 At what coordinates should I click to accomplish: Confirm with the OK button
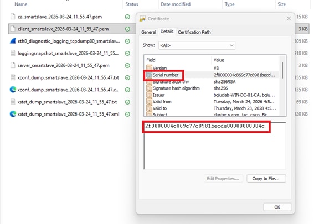[277, 207]
